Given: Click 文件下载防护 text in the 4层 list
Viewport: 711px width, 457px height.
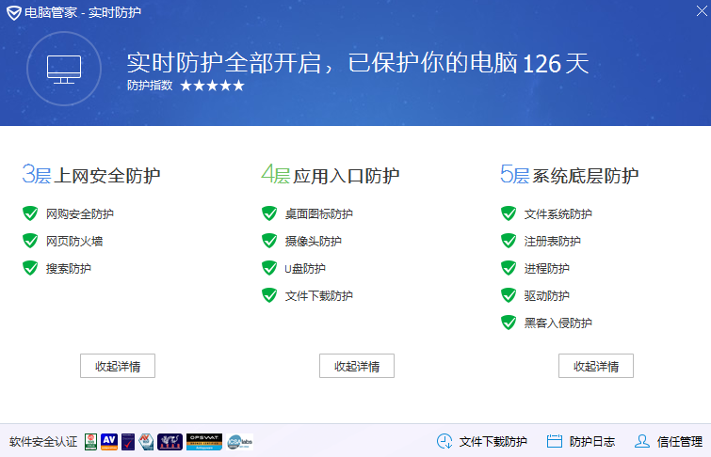Looking at the screenshot, I should (x=318, y=295).
